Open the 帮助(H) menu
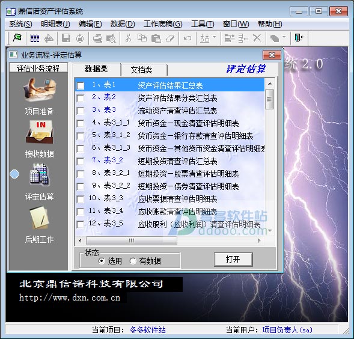This screenshot has width=354, height=339. [270, 24]
